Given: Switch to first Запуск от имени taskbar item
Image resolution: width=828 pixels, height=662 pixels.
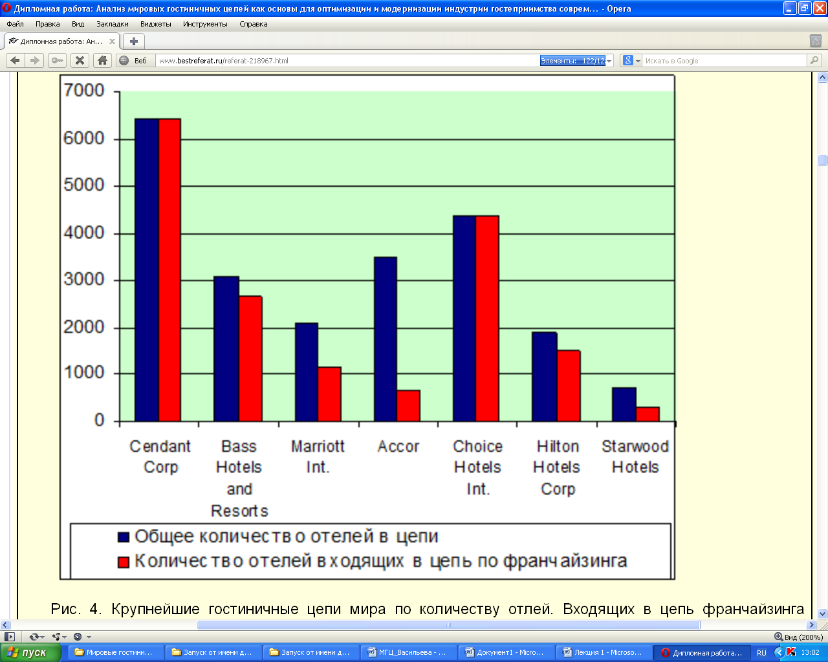Looking at the screenshot, I should click(x=213, y=652).
